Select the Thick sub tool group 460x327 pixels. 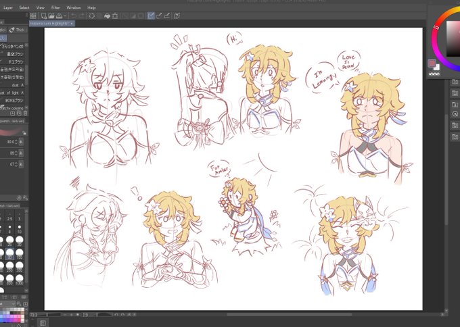click(18, 30)
